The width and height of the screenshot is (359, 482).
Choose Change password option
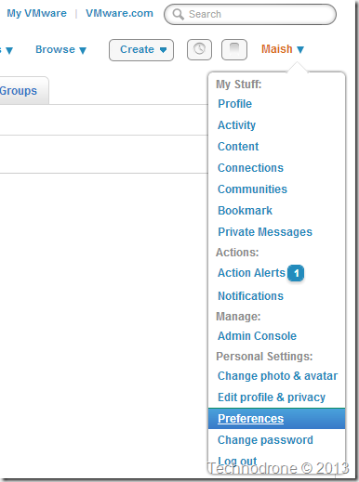click(x=265, y=440)
